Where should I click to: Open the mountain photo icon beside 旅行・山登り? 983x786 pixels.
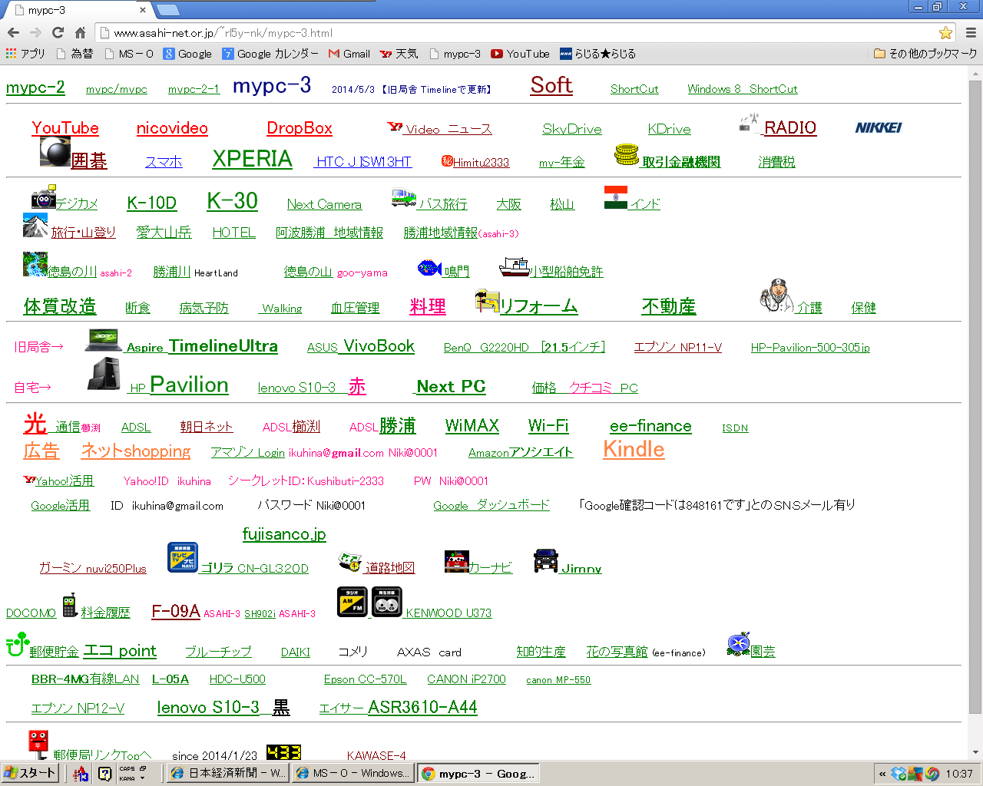click(x=36, y=226)
